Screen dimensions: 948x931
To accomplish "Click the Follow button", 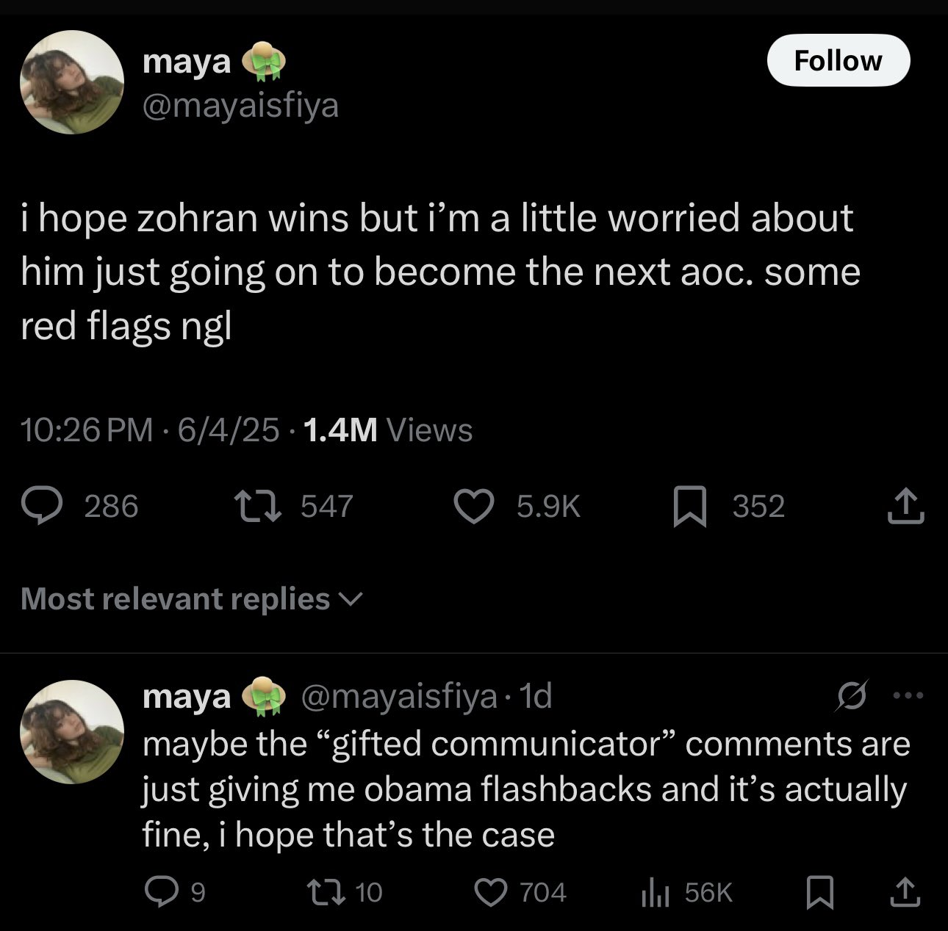I will (x=838, y=61).
